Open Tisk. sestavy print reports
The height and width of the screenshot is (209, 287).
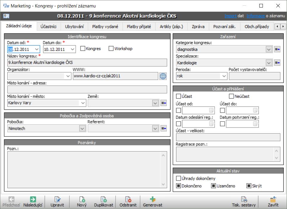(244, 202)
